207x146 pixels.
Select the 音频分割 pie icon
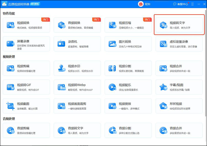coord(113,130)
